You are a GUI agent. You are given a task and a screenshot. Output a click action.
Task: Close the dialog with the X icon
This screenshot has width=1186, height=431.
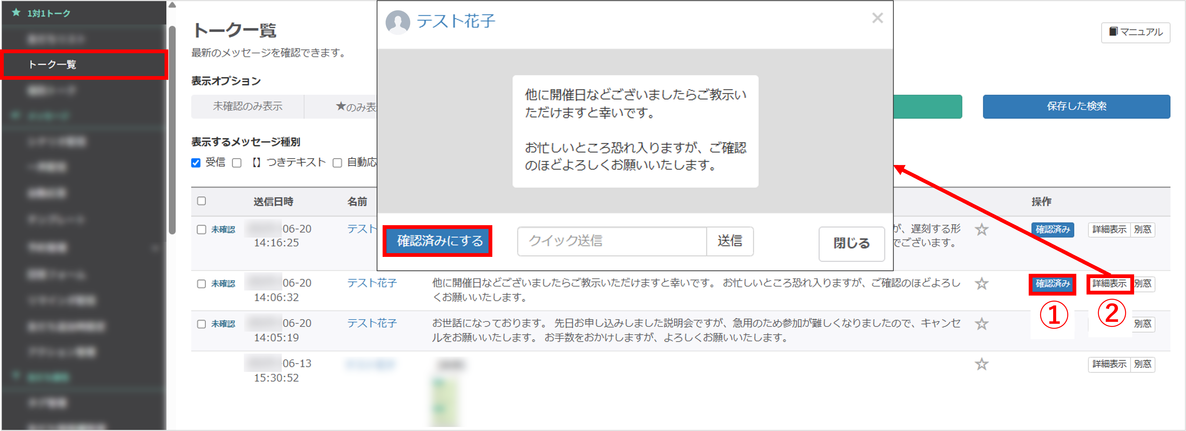(878, 18)
